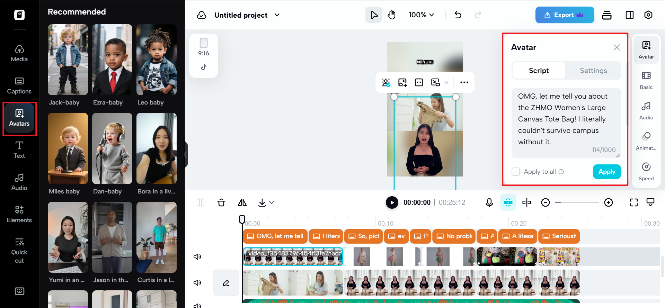Click the microphone record voiceover icon
The width and height of the screenshot is (665, 308).
point(489,202)
